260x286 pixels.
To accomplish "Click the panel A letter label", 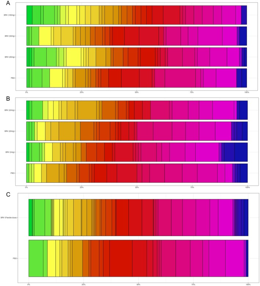I will click(8, 3).
